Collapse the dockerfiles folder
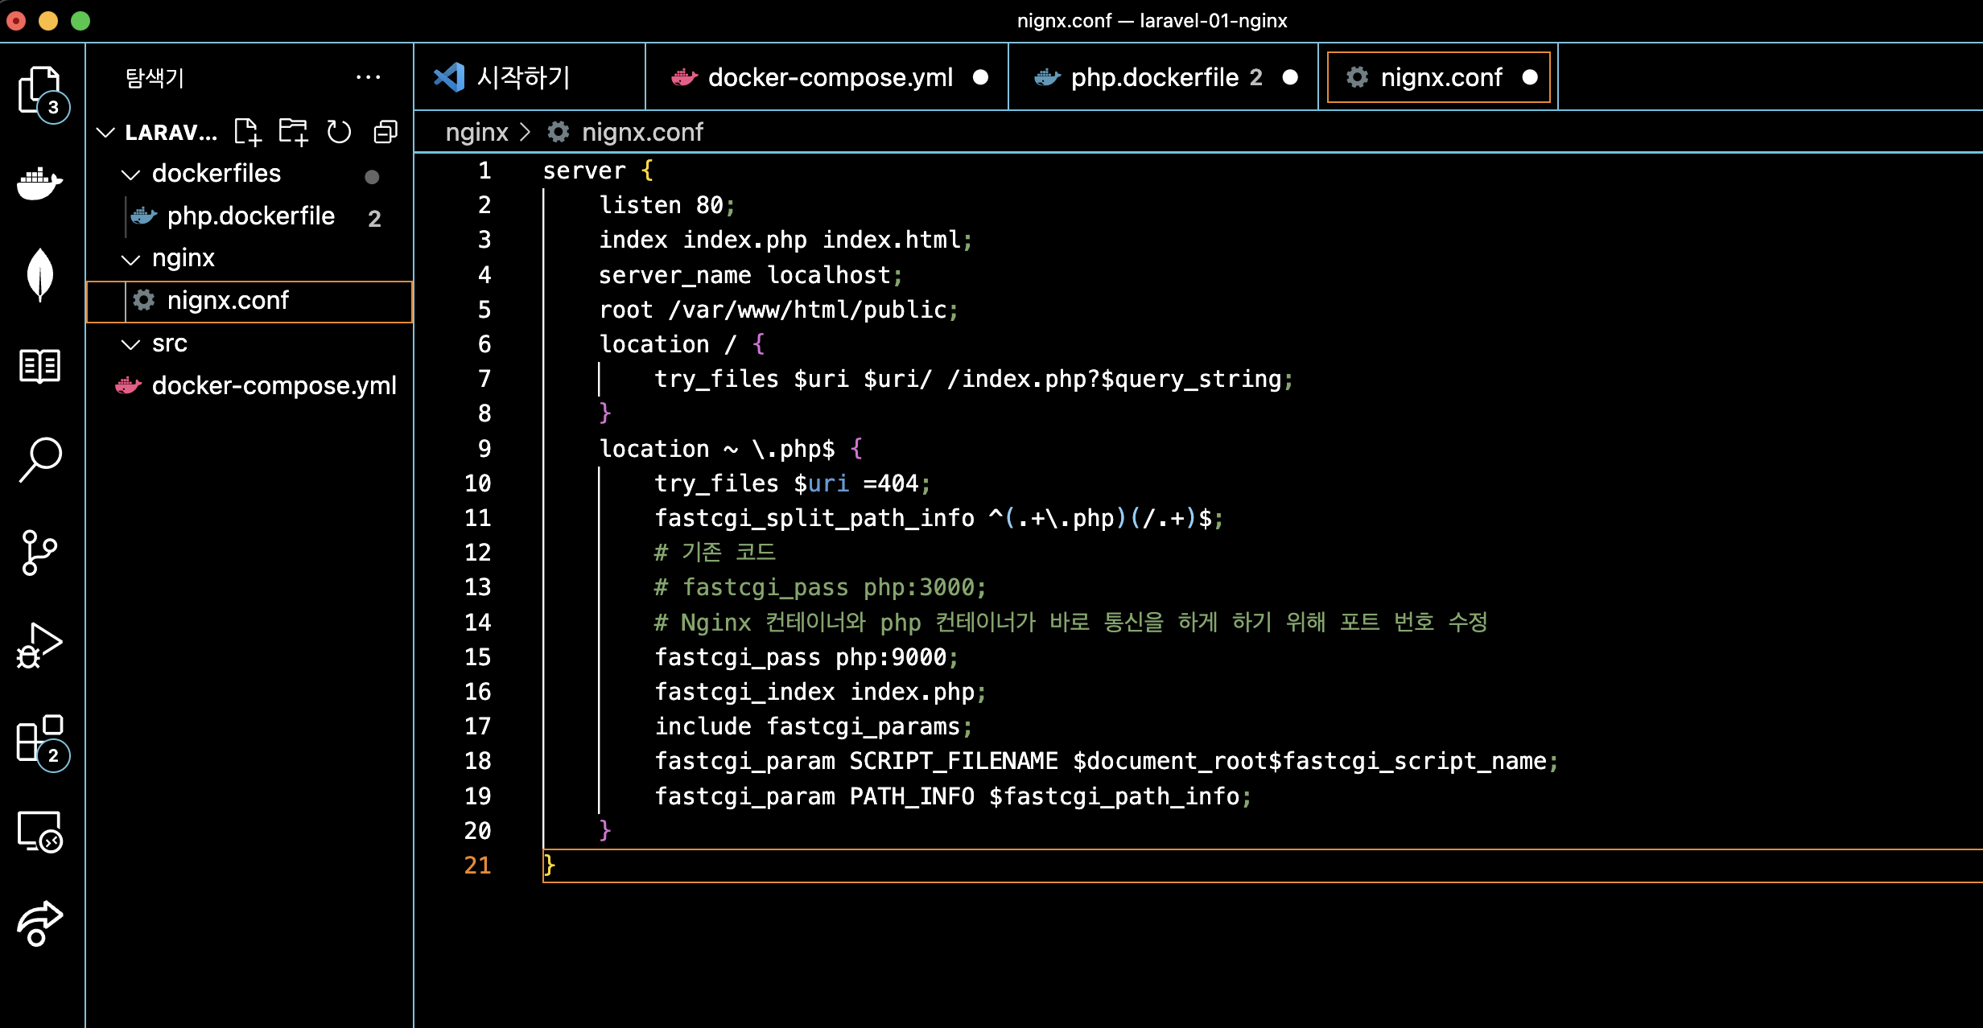 (216, 174)
